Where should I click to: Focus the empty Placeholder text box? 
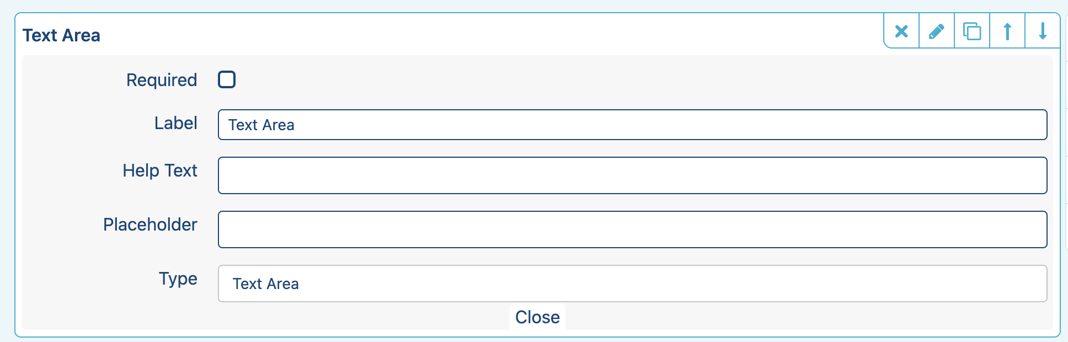pyautogui.click(x=632, y=229)
